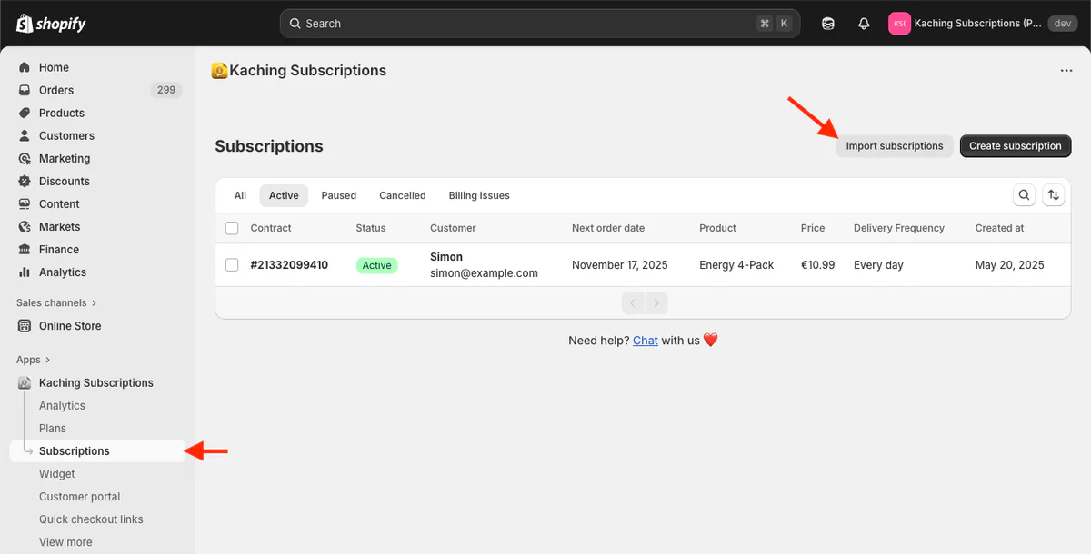1091x554 pixels.
Task: Open Subscriptions in the app menu
Action: point(97,451)
